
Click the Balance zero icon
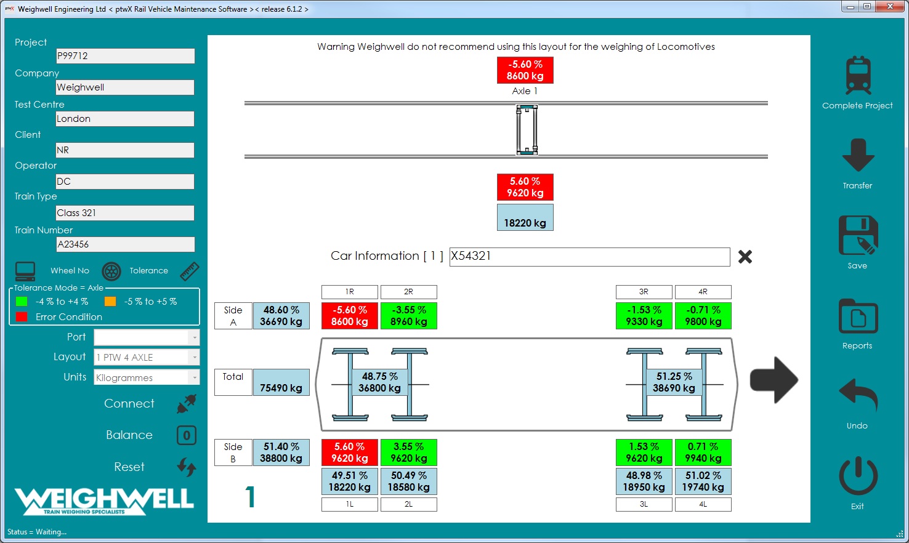coord(187,435)
